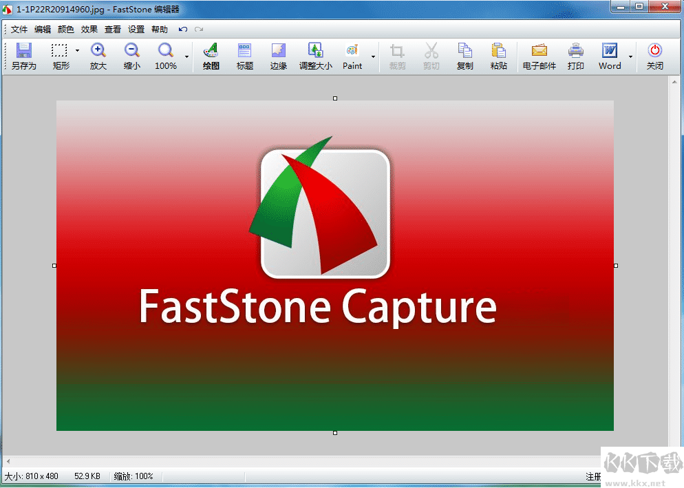Copy the image with 复制
This screenshot has width=684, height=488.
(465, 55)
